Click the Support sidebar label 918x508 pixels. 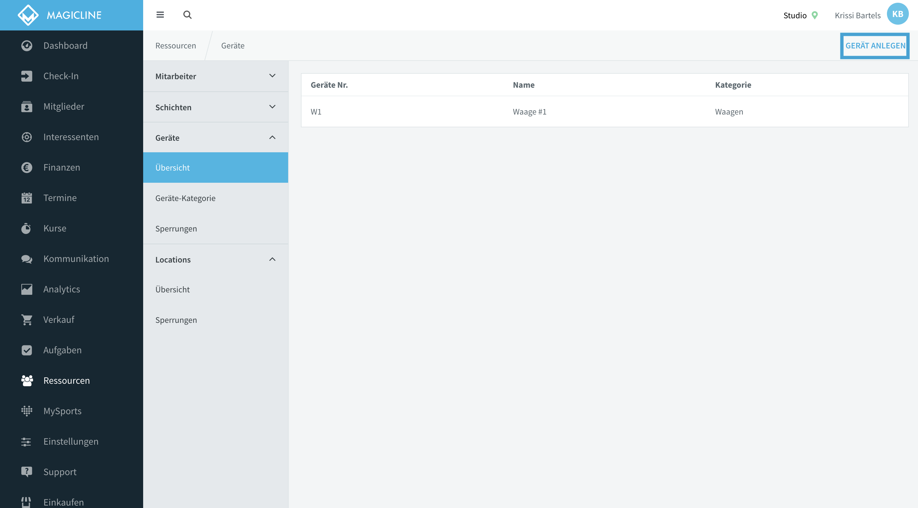tap(60, 472)
